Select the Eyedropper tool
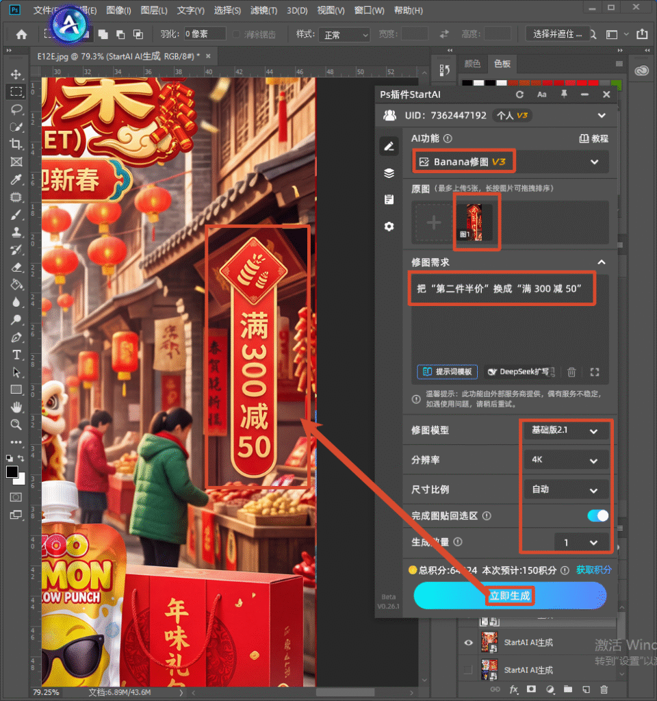The image size is (657, 701). pyautogui.click(x=16, y=179)
